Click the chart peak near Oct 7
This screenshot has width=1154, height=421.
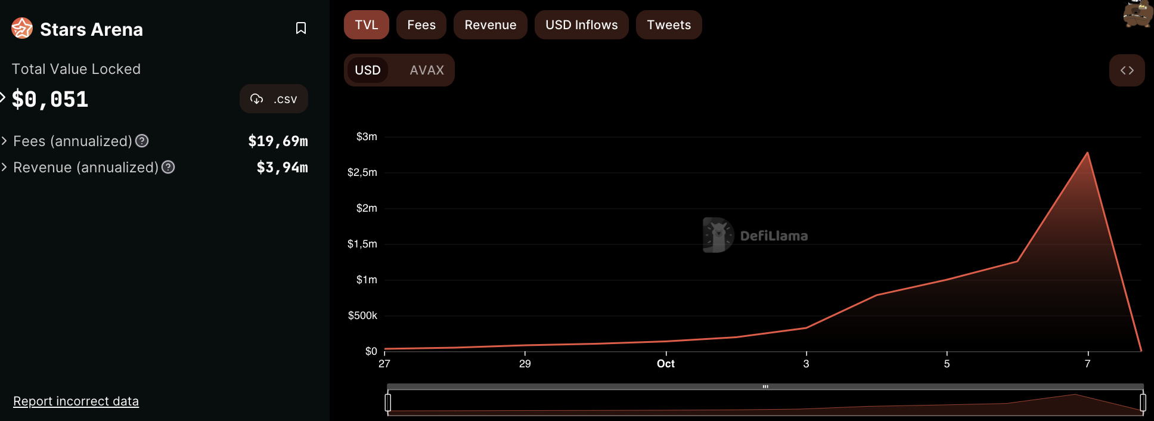click(x=1088, y=153)
